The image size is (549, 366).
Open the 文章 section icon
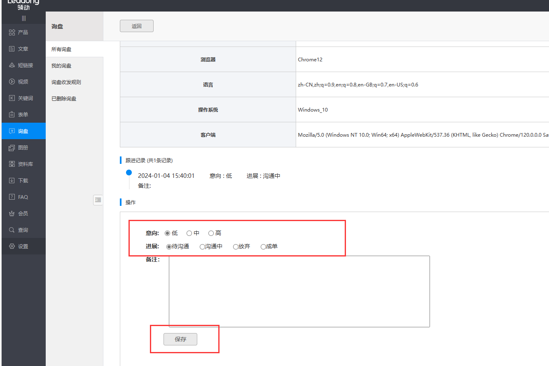point(12,49)
